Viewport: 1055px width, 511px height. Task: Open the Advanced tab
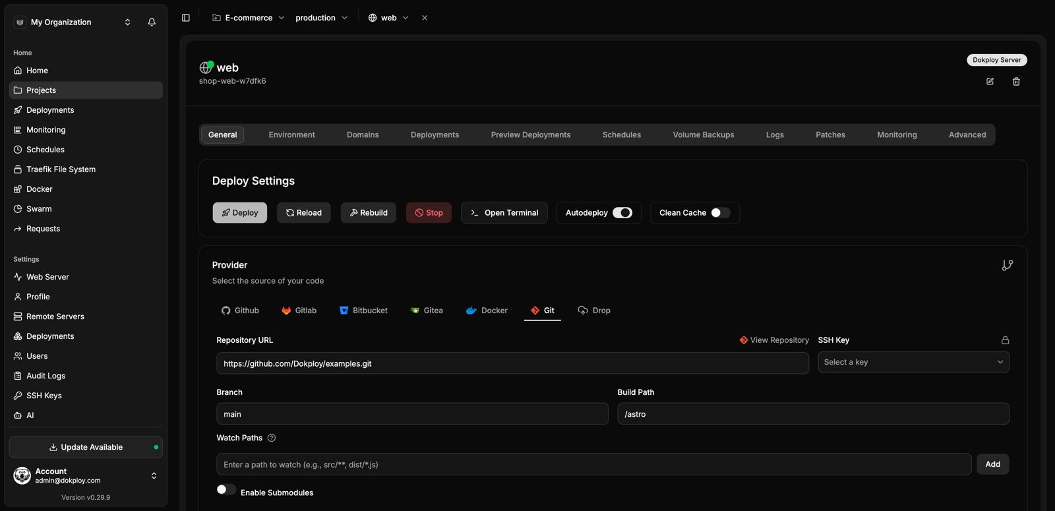coord(967,135)
